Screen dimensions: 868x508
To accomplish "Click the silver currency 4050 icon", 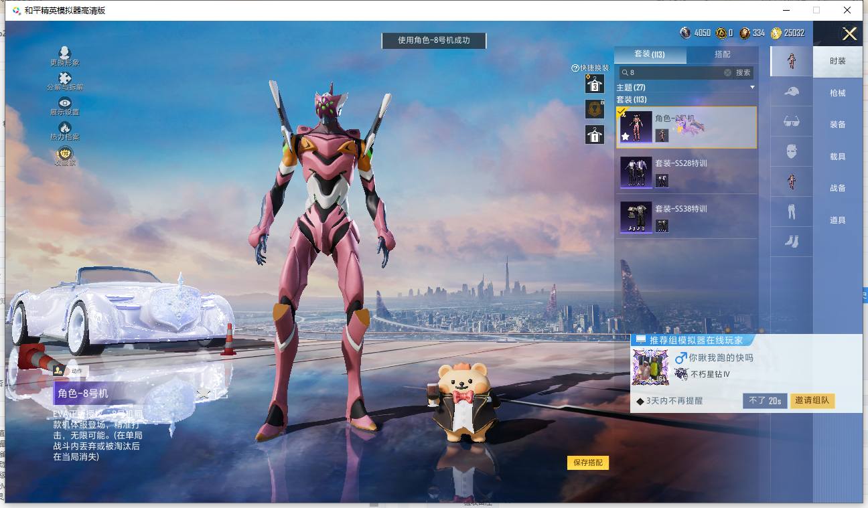I will pyautogui.click(x=685, y=33).
